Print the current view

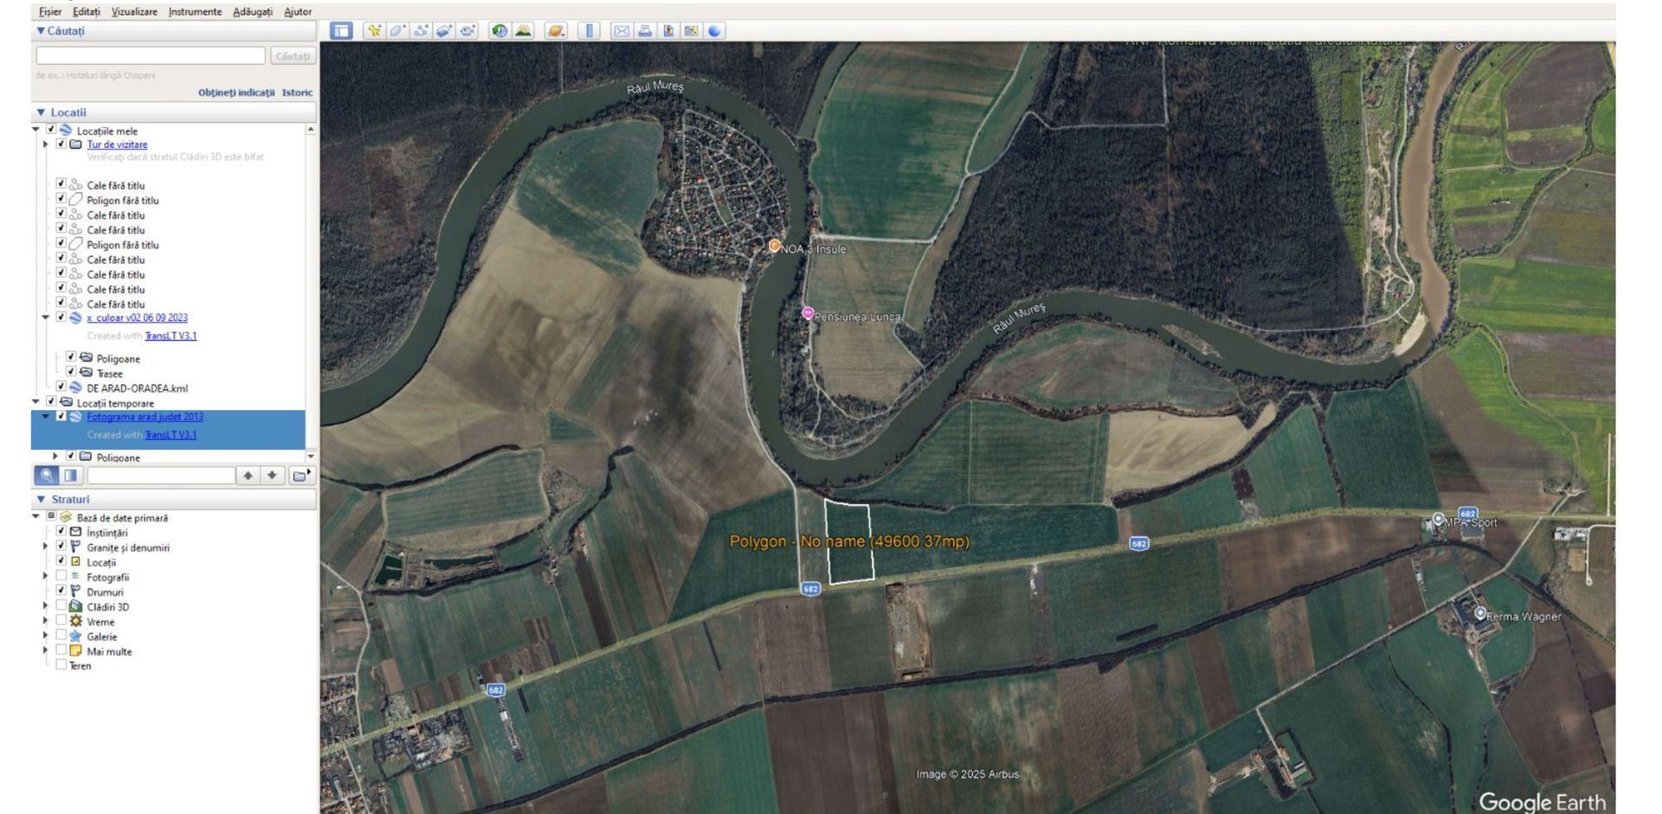click(645, 31)
